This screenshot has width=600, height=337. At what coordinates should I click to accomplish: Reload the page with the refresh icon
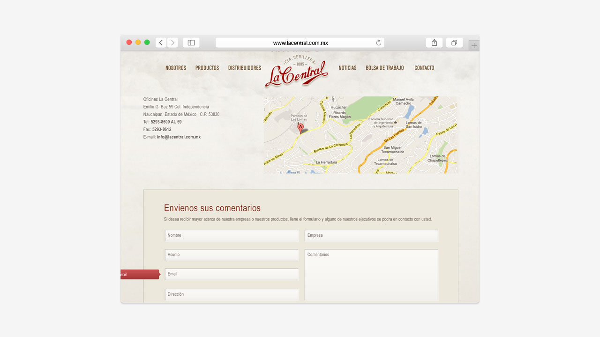pyautogui.click(x=379, y=43)
